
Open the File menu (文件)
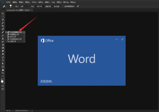pos(8,2)
